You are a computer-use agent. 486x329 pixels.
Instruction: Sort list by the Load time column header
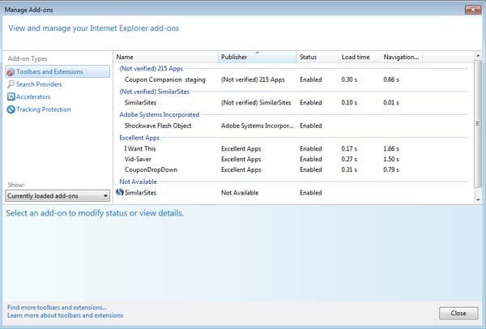point(359,57)
